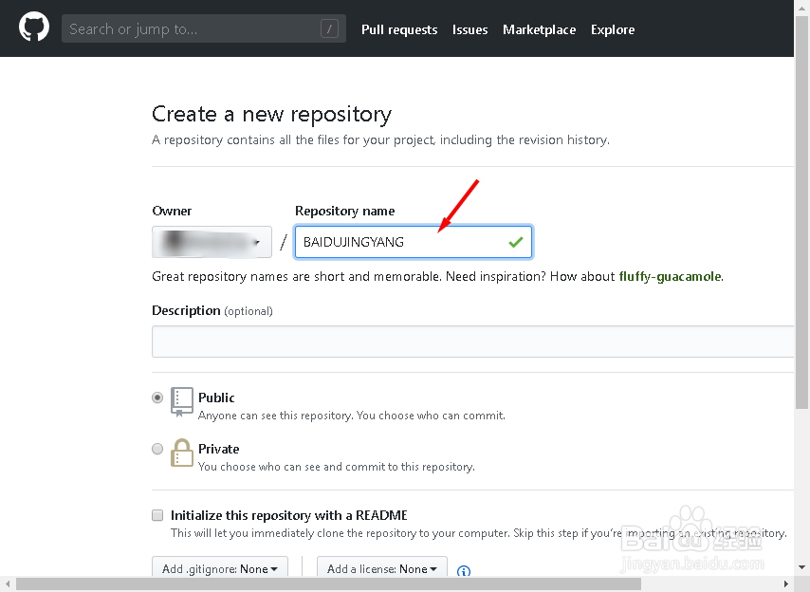Click the Private repository lock icon
810x592 pixels.
tap(181, 453)
